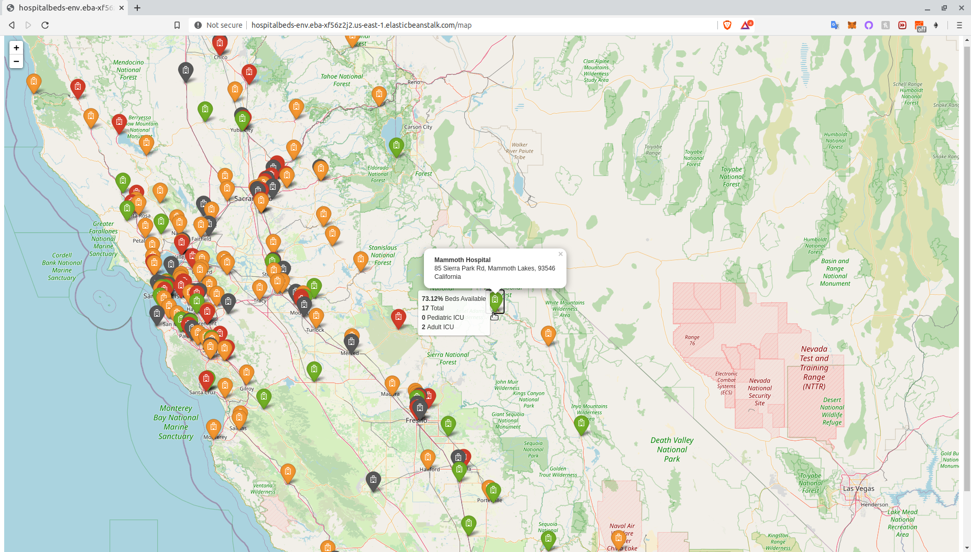Click the red hospital marker near Santa Cruz
Image resolution: width=971 pixels, height=552 pixels.
[x=206, y=379]
